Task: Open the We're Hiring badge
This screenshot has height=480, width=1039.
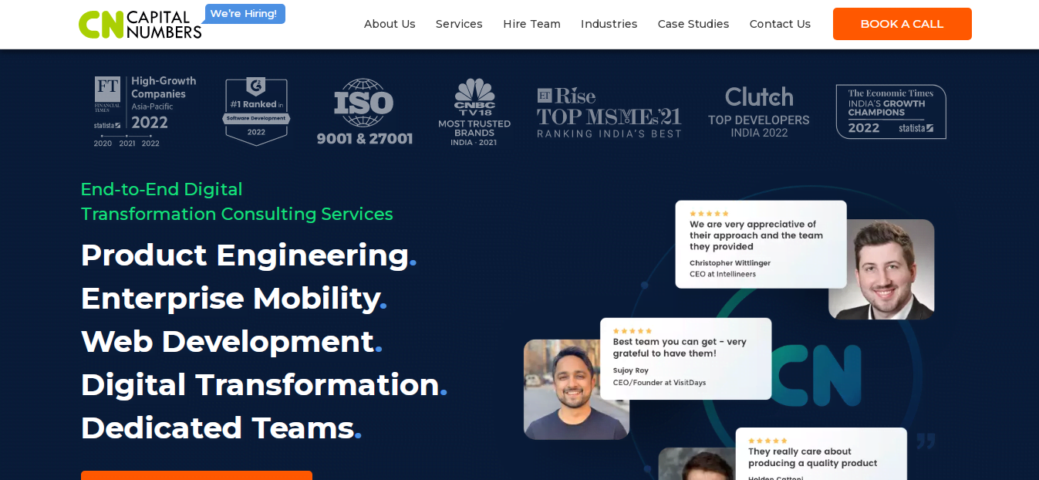Action: 244,14
